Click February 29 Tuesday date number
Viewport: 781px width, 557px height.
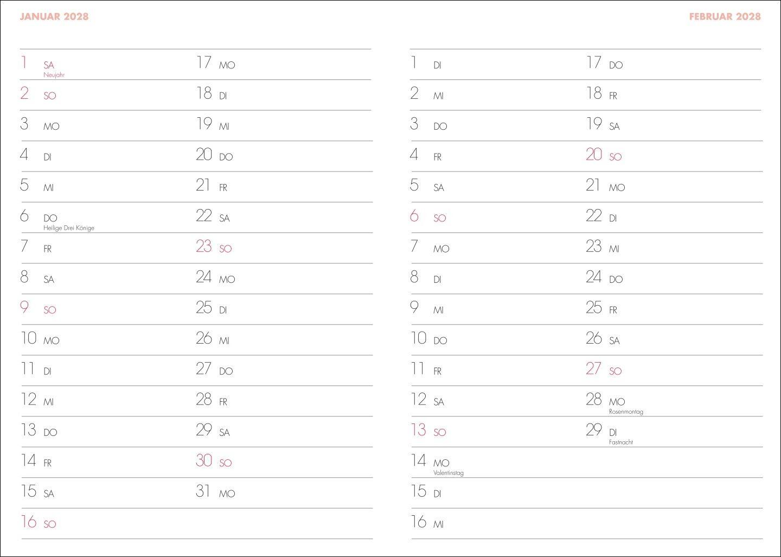pyautogui.click(x=594, y=430)
